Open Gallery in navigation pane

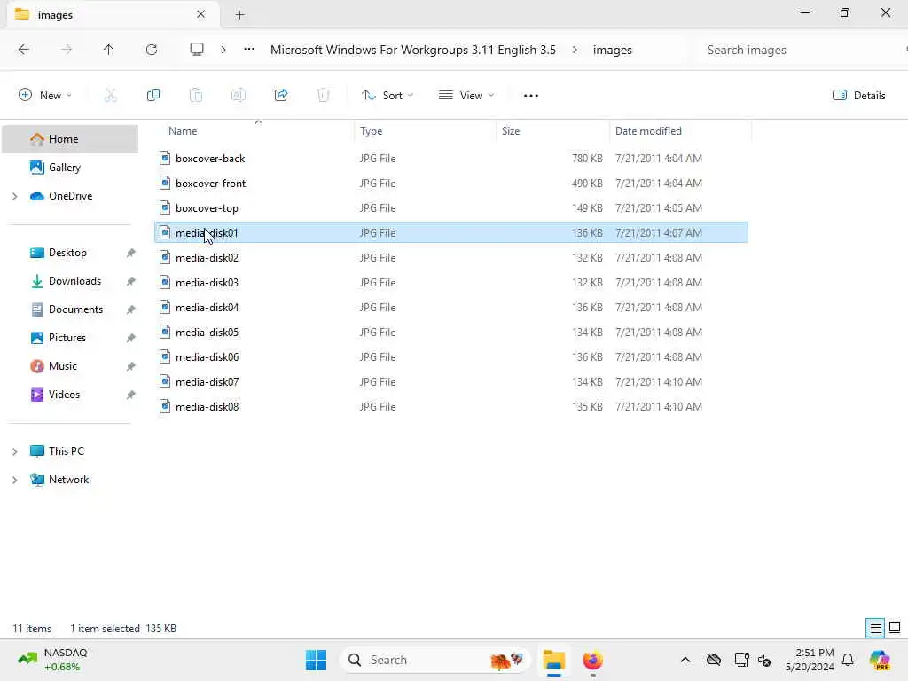click(70, 168)
